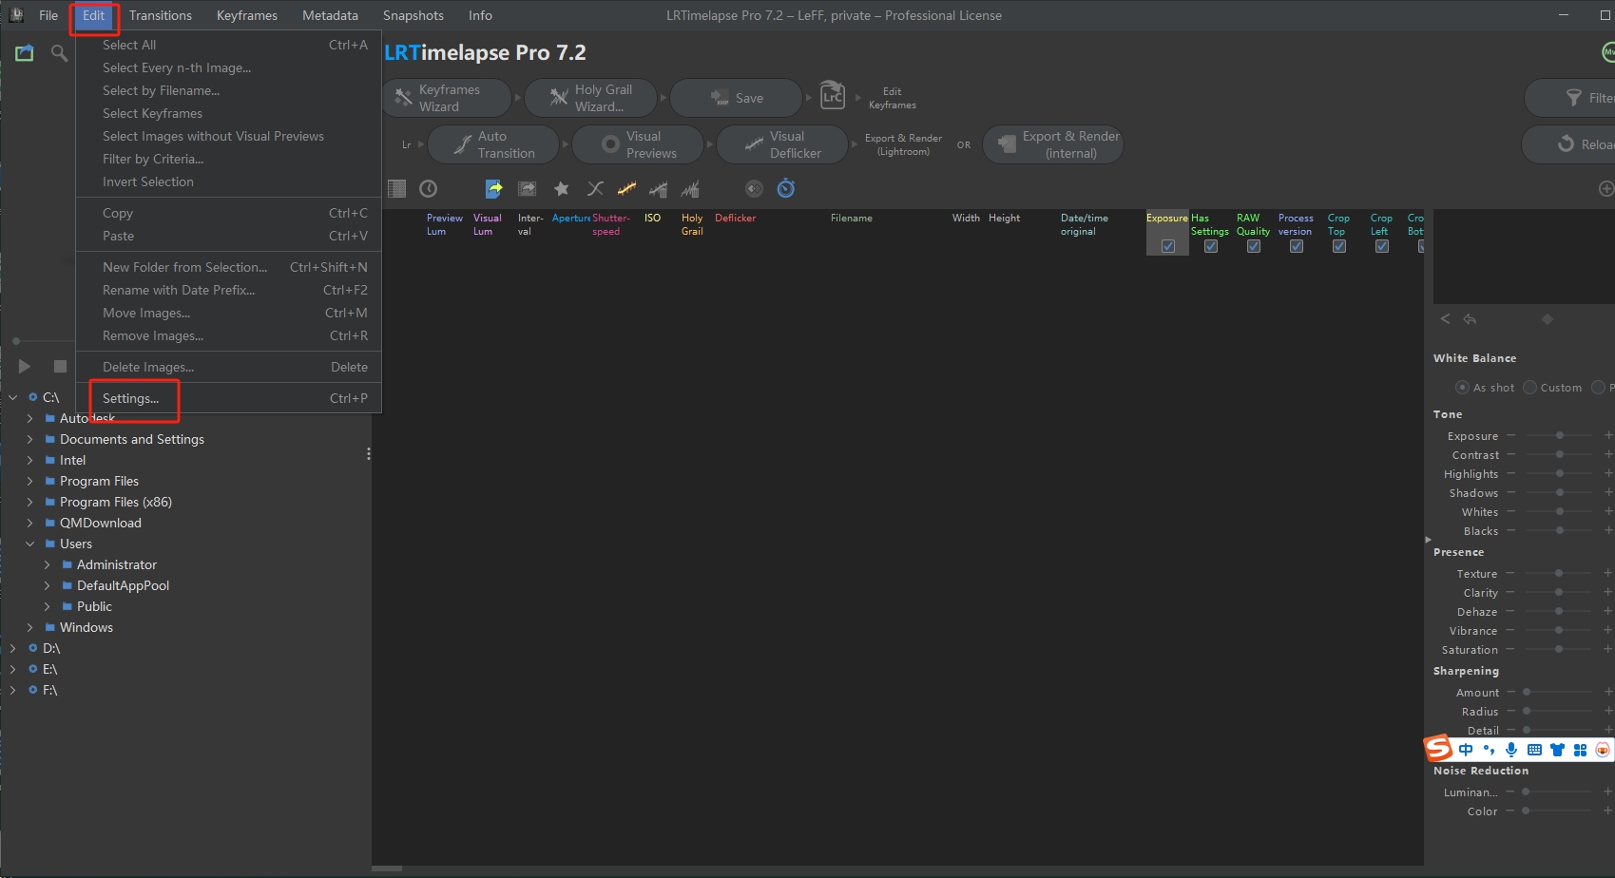
Task: Select the QMDownload folder
Action: [101, 523]
